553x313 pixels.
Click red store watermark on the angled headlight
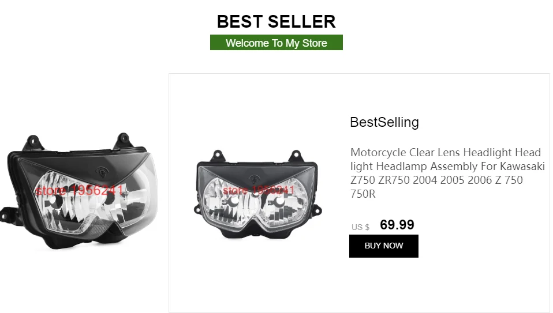(x=79, y=190)
